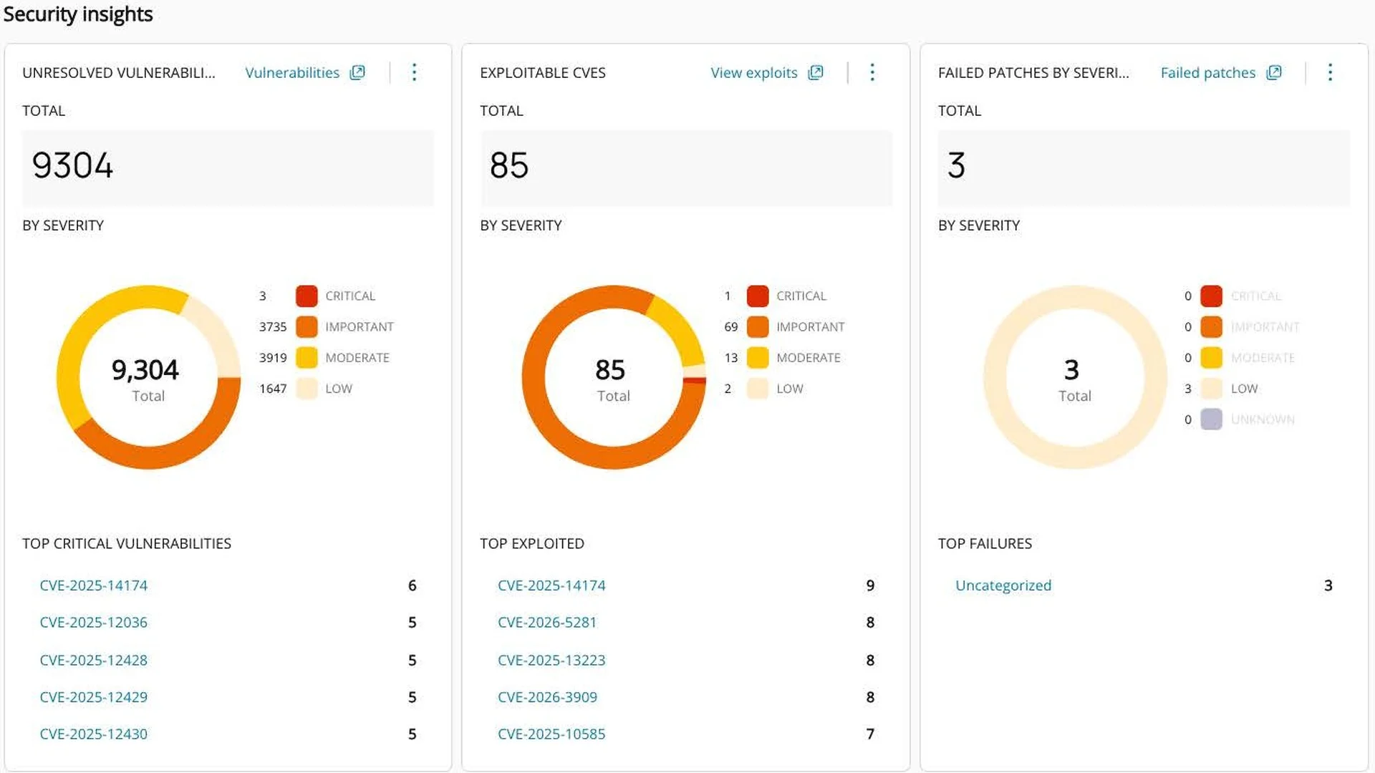Open CVE-2025-14174 under Top Exploited
Screen dimensions: 1375x773
click(x=551, y=585)
